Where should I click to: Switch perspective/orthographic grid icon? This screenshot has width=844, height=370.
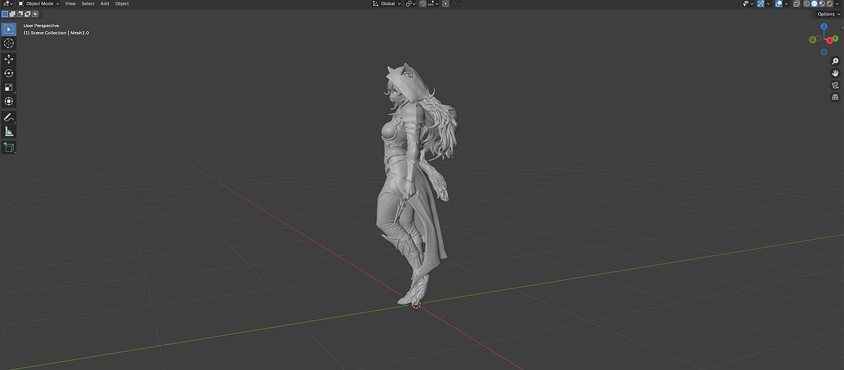coord(835,97)
